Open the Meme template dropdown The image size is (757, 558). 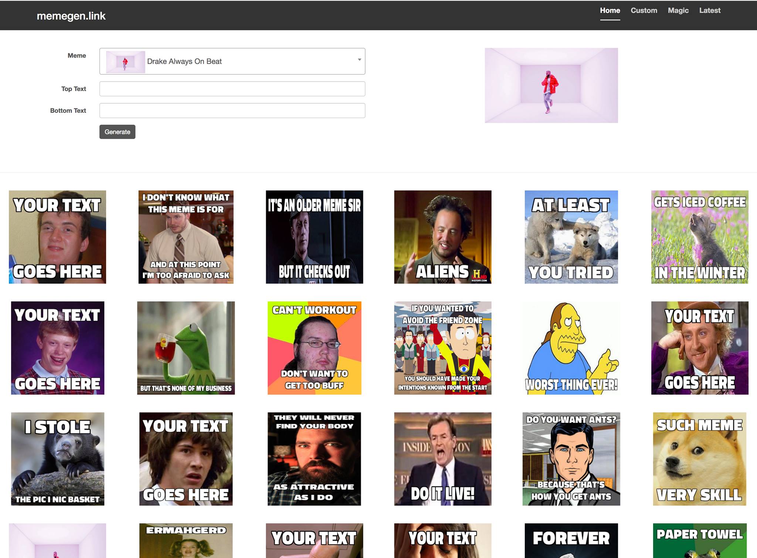232,61
